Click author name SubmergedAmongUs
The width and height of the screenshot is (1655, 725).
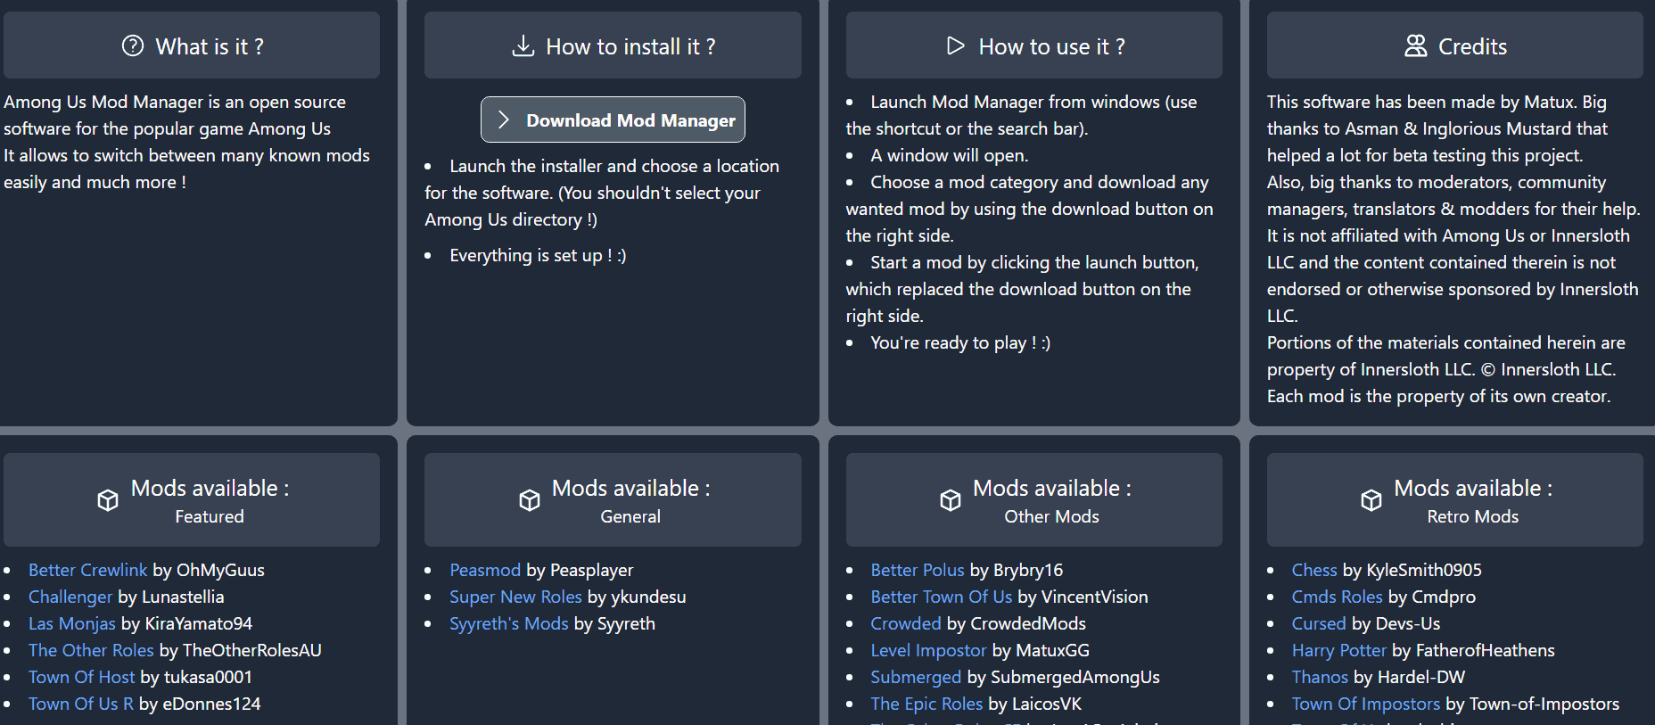[x=1075, y=677]
